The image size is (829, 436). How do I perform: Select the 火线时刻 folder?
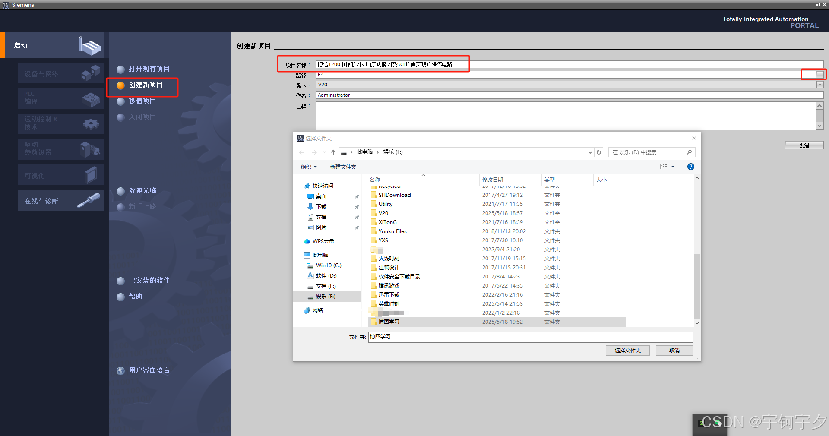pos(389,259)
